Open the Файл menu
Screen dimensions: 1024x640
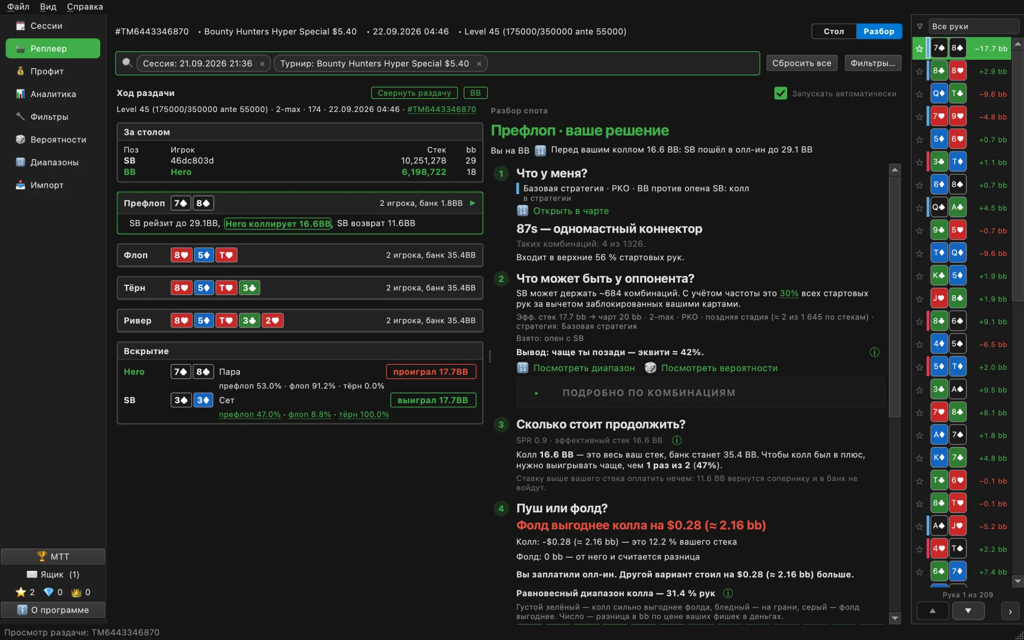(18, 6)
